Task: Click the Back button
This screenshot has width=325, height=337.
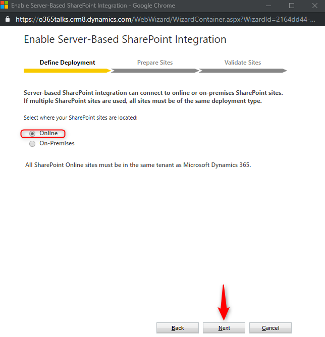Action: pos(178,328)
